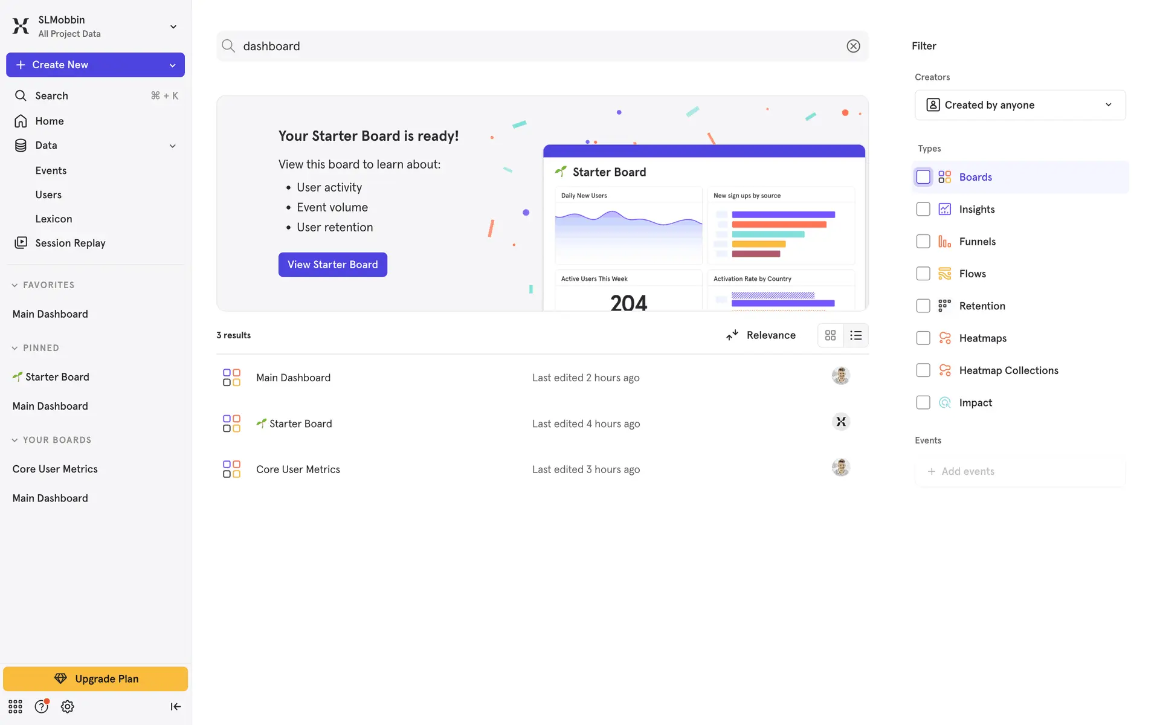Open the help question mark icon
This screenshot has height=725, width=1160.
tap(41, 706)
